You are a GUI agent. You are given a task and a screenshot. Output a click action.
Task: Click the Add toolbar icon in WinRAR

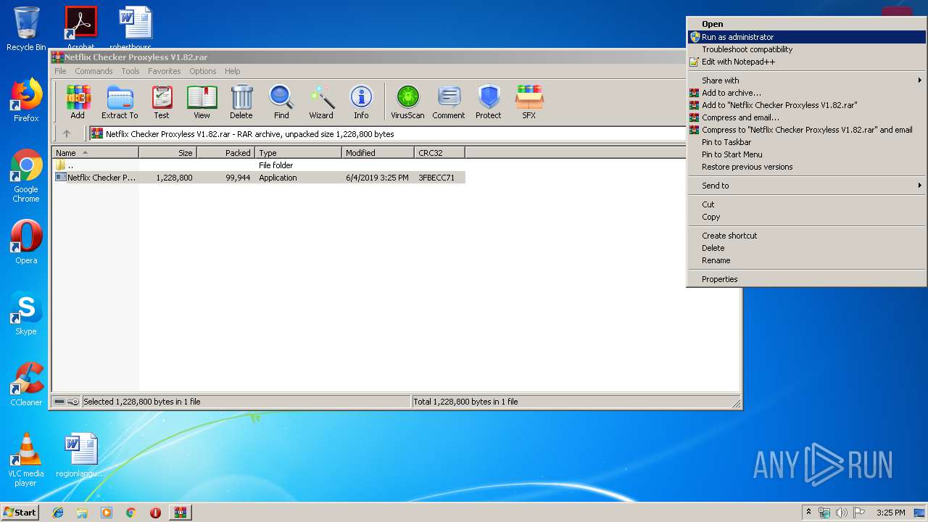[x=78, y=101]
